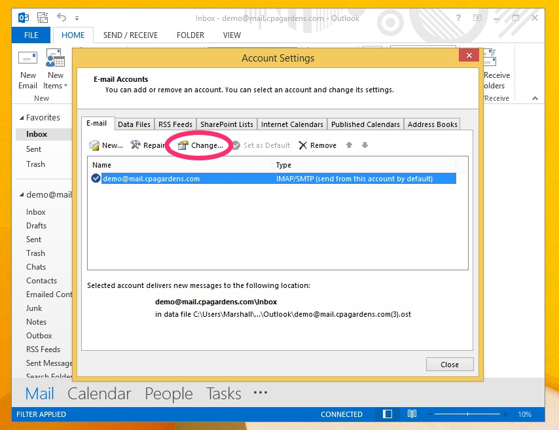The image size is (559, 430).
Task: Switch to the RSS Feeds tab
Action: click(175, 124)
